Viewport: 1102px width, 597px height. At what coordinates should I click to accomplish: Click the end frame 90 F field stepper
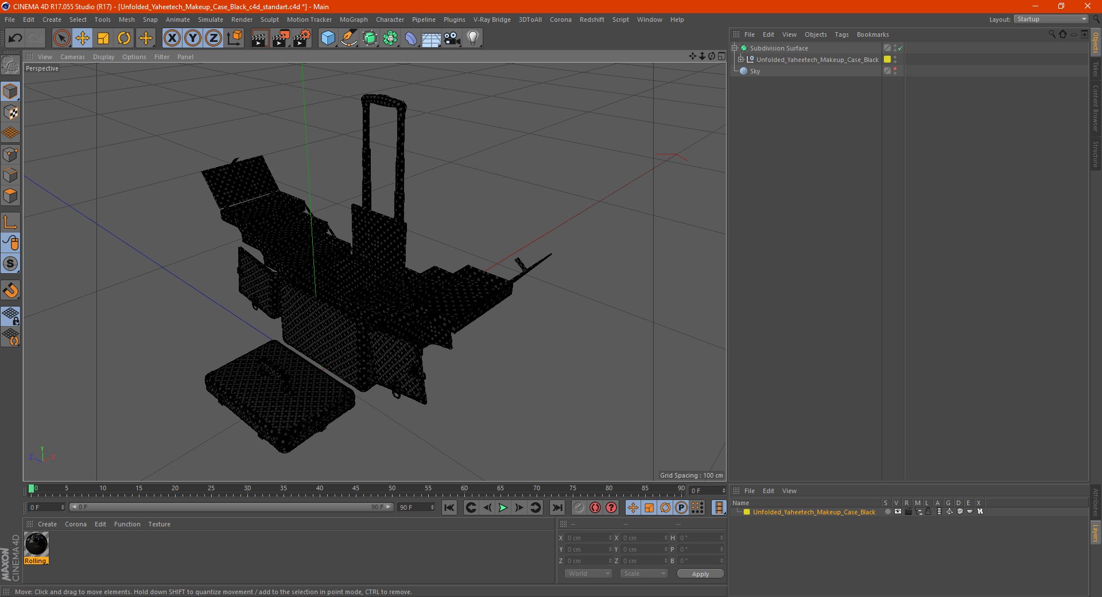tap(432, 507)
